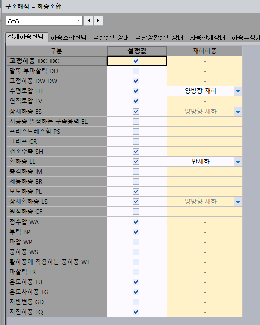Expand 수평토압 EH 재하하중 dropdown
Viewport: 260px width, 325px height.
coord(238,91)
